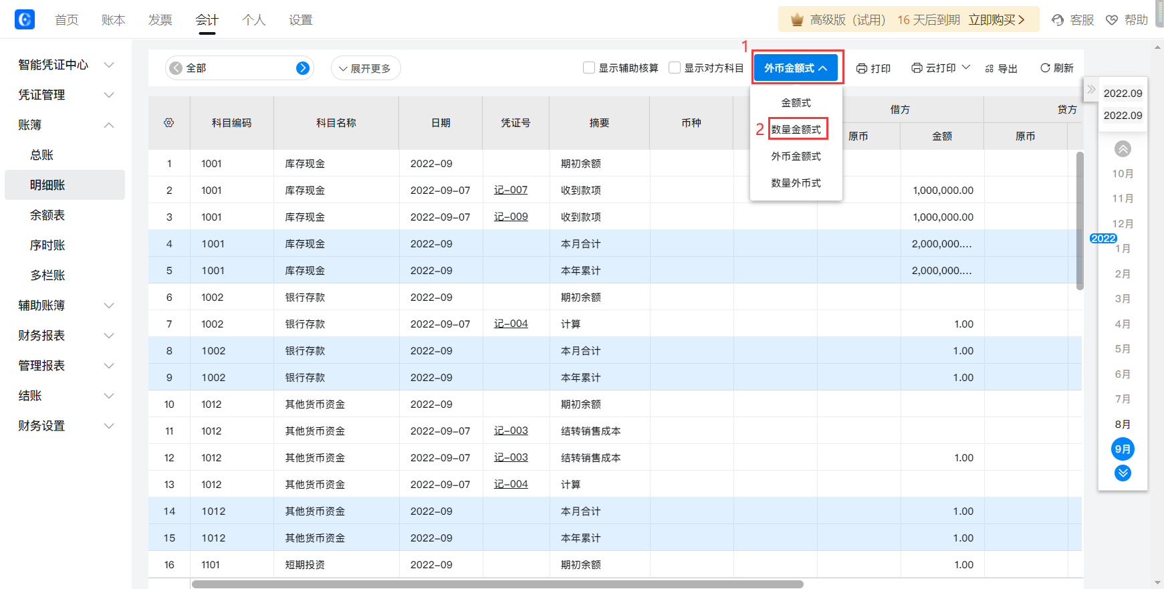Select 数量外币式 menu option
This screenshot has height=589, width=1164.
(796, 183)
